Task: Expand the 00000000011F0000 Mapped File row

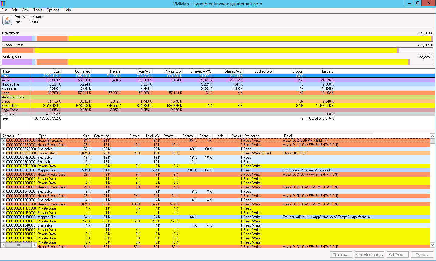Action: [3, 217]
